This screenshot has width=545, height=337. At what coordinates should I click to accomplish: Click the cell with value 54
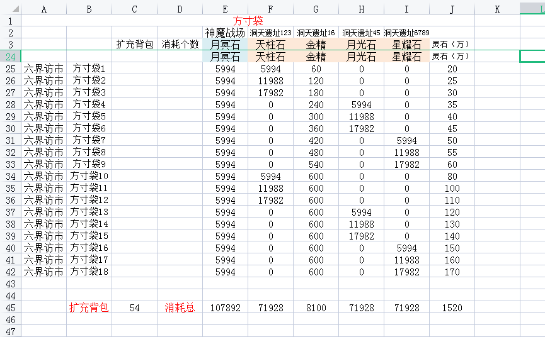coord(134,307)
